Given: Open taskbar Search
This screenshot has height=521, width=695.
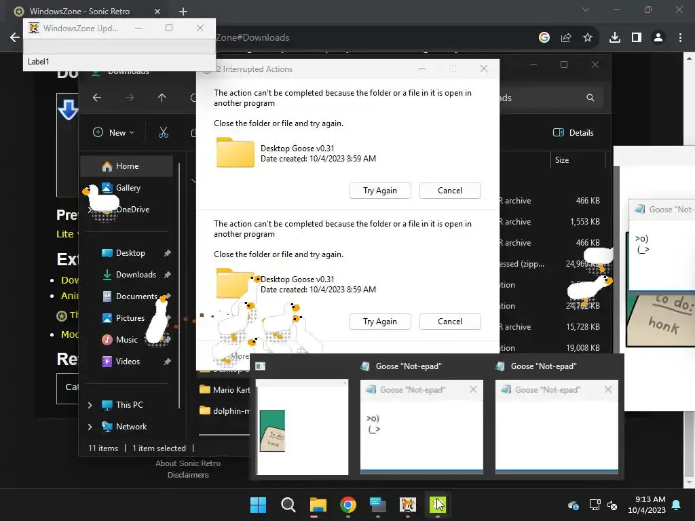Looking at the screenshot, I should click(288, 505).
